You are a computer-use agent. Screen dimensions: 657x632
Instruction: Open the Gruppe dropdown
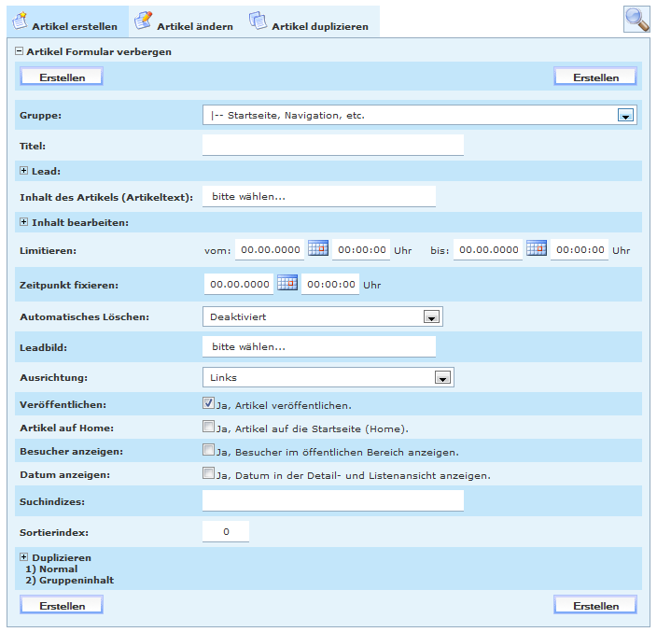tap(625, 116)
